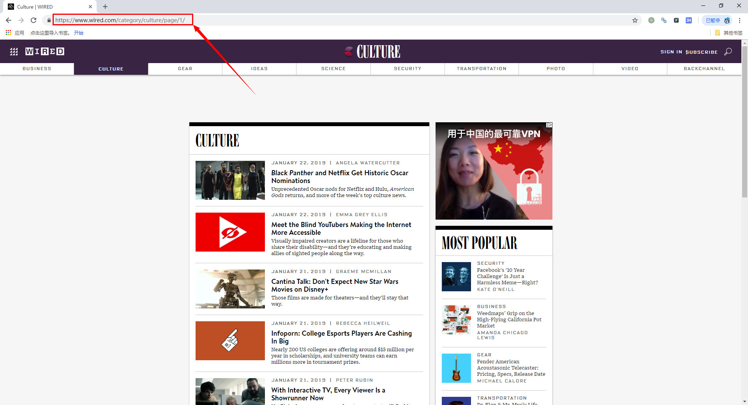Close the Culture | WIRED tab

90,7
